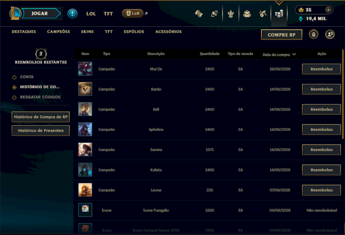The width and height of the screenshot is (345, 235).
Task: Open the Store coins icon
Action: coord(279,14)
